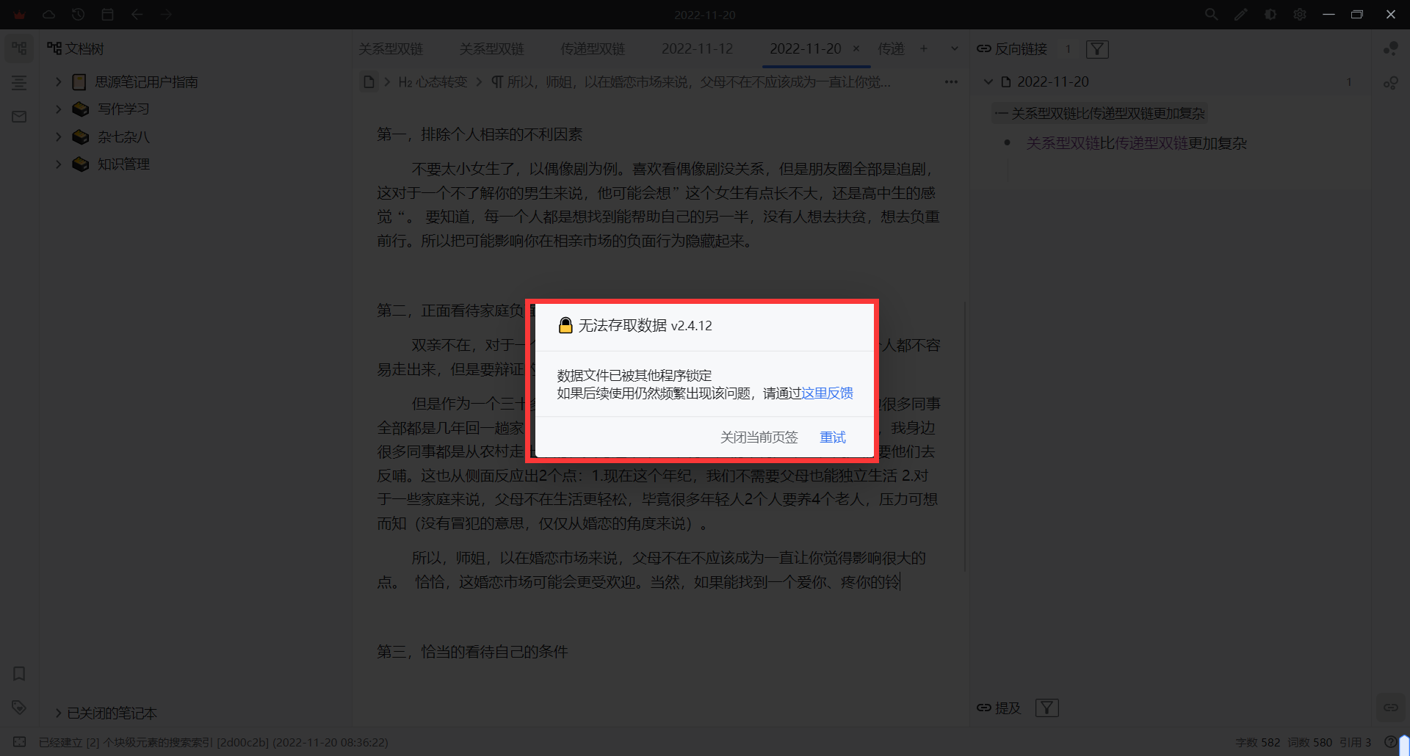1410x756 pixels.
Task: Toggle the graph view dock icon
Action: (x=1391, y=48)
